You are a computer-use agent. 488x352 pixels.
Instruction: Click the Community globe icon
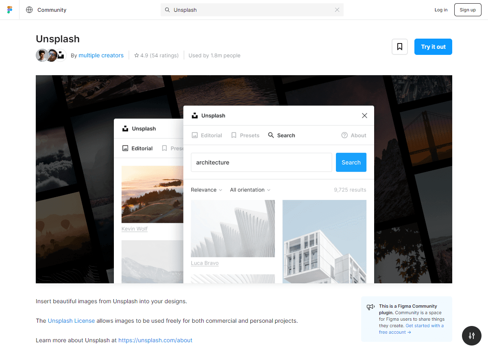point(29,10)
